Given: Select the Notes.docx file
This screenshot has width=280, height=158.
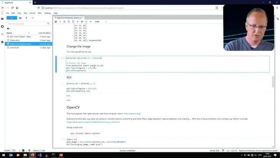Looking at the screenshot, I should point(28,40).
